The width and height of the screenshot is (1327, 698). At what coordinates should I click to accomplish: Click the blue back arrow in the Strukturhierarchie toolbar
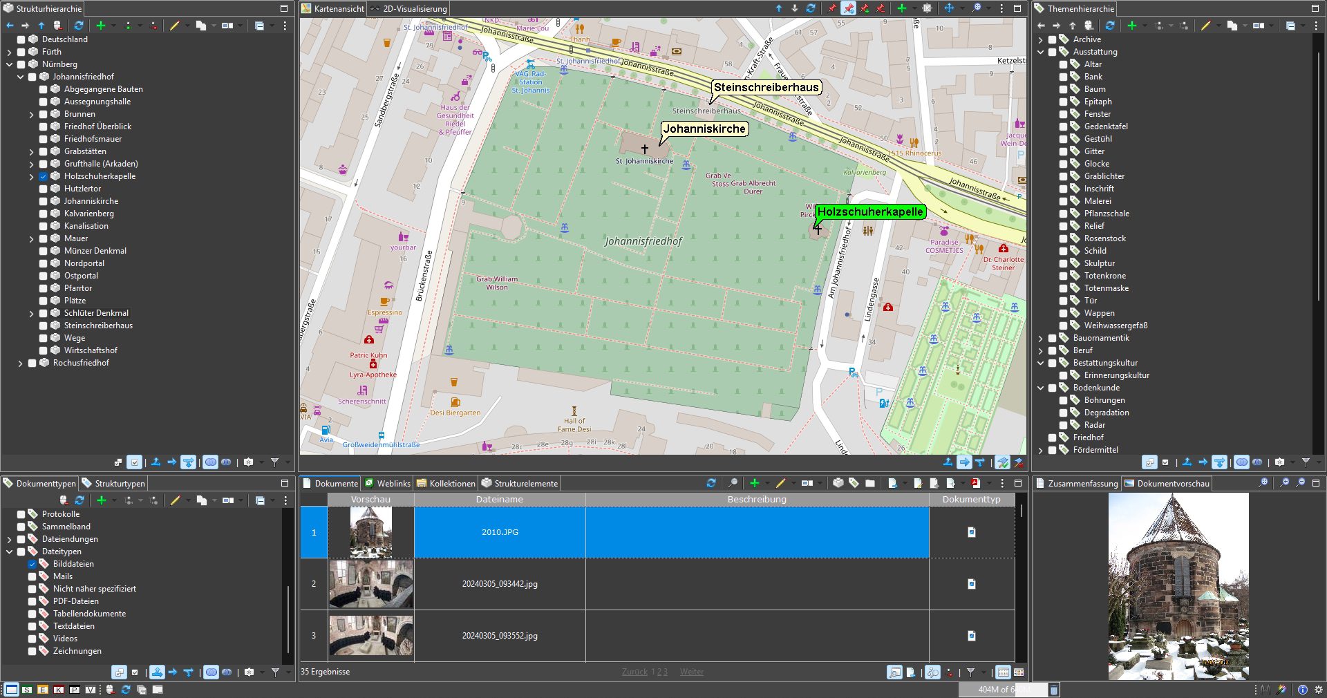10,26
